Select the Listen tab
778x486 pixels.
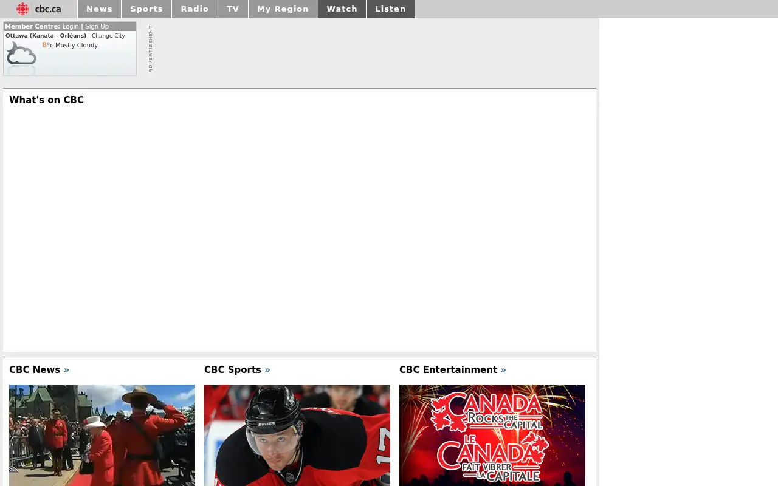pyautogui.click(x=390, y=9)
